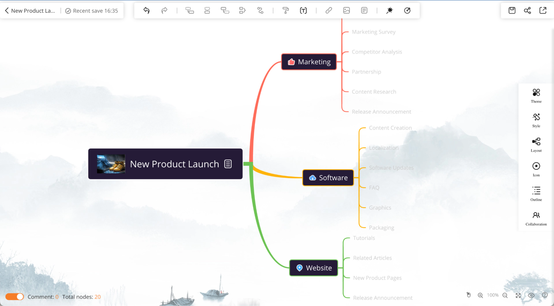Toggle the comment switch at bottom left

pyautogui.click(x=15, y=297)
